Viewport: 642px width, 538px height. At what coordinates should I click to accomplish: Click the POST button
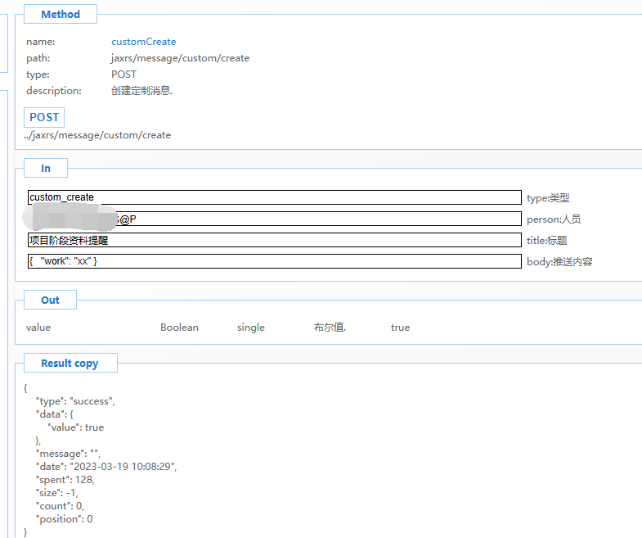pyautogui.click(x=44, y=117)
